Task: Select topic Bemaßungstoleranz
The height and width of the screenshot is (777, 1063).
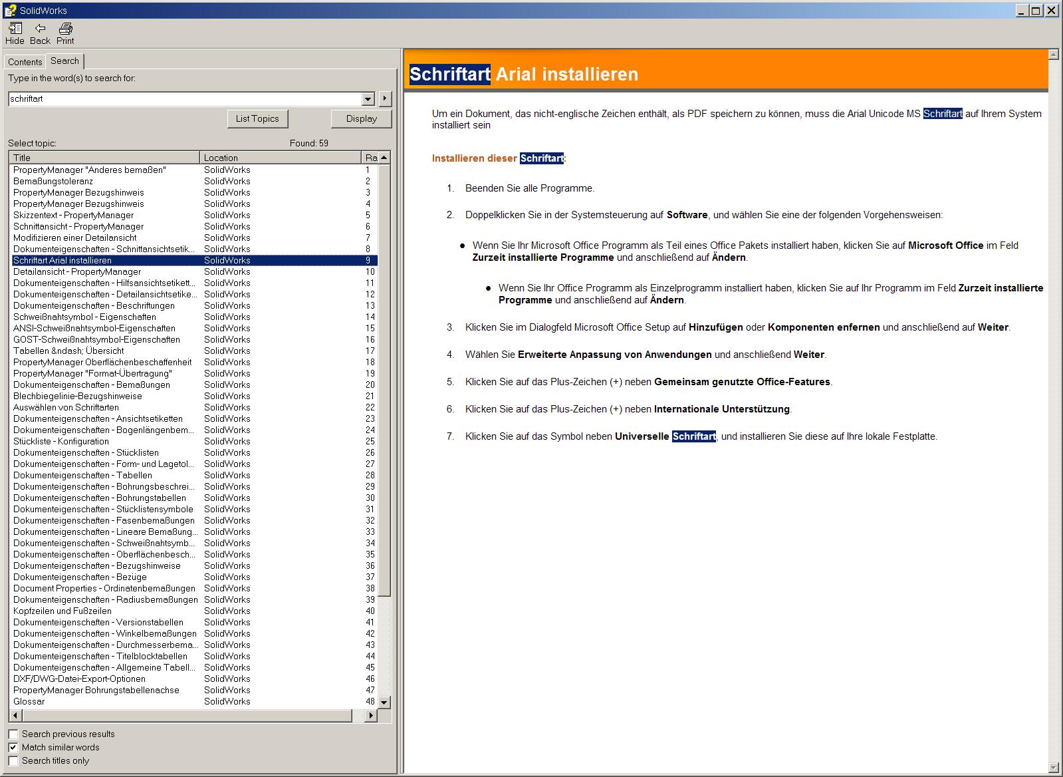Action: [193, 181]
